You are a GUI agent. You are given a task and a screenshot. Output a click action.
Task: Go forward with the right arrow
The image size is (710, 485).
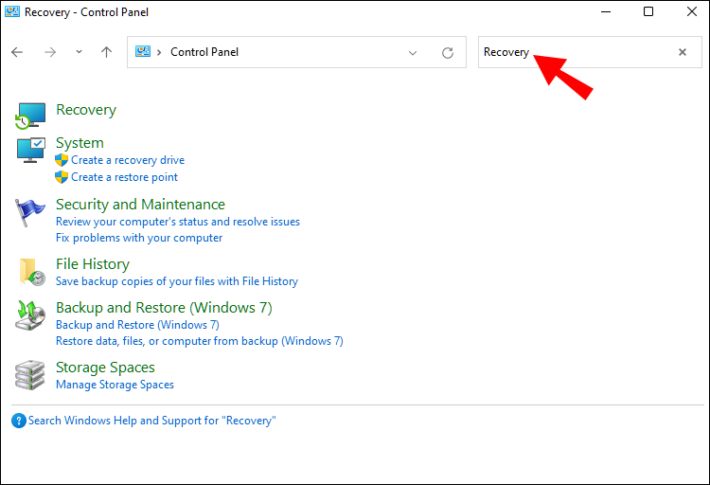pyautogui.click(x=50, y=52)
